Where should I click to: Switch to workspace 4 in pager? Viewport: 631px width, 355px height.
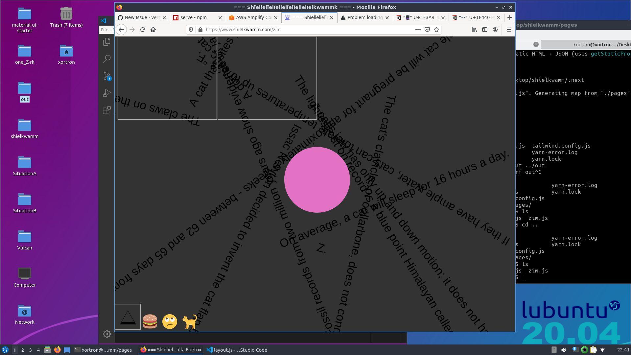38,350
